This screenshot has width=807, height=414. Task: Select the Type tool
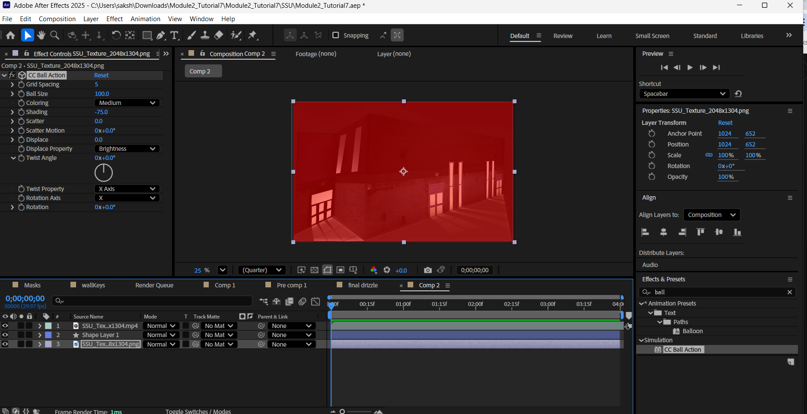tap(175, 35)
